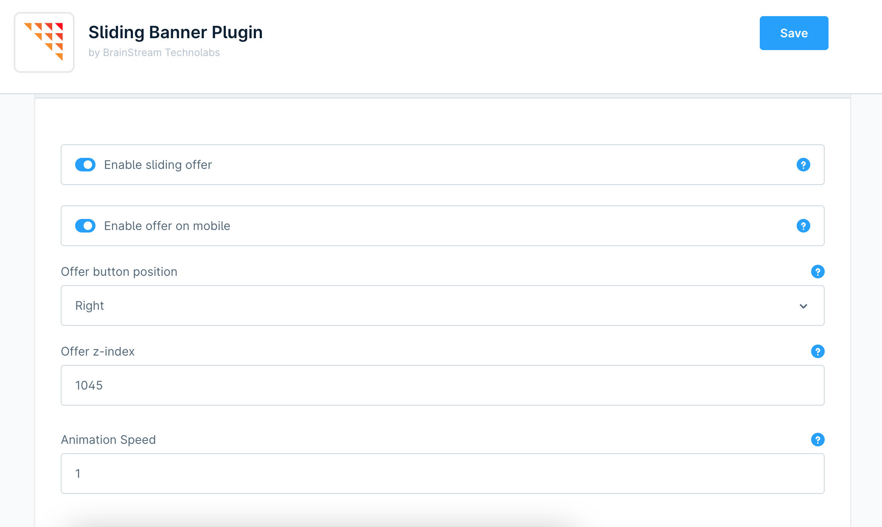Show the Offer z-index help icon info
This screenshot has height=527, width=882.
[817, 351]
